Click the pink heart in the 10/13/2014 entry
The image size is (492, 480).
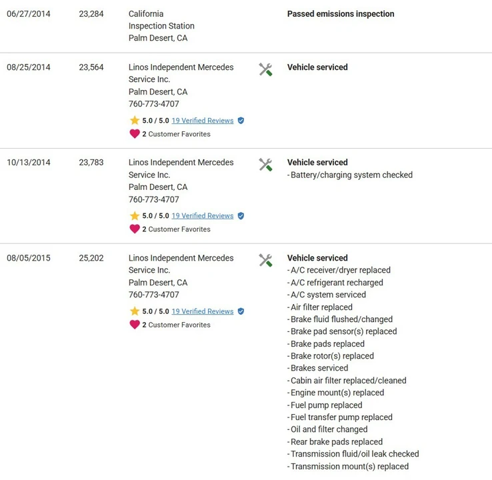coord(135,229)
